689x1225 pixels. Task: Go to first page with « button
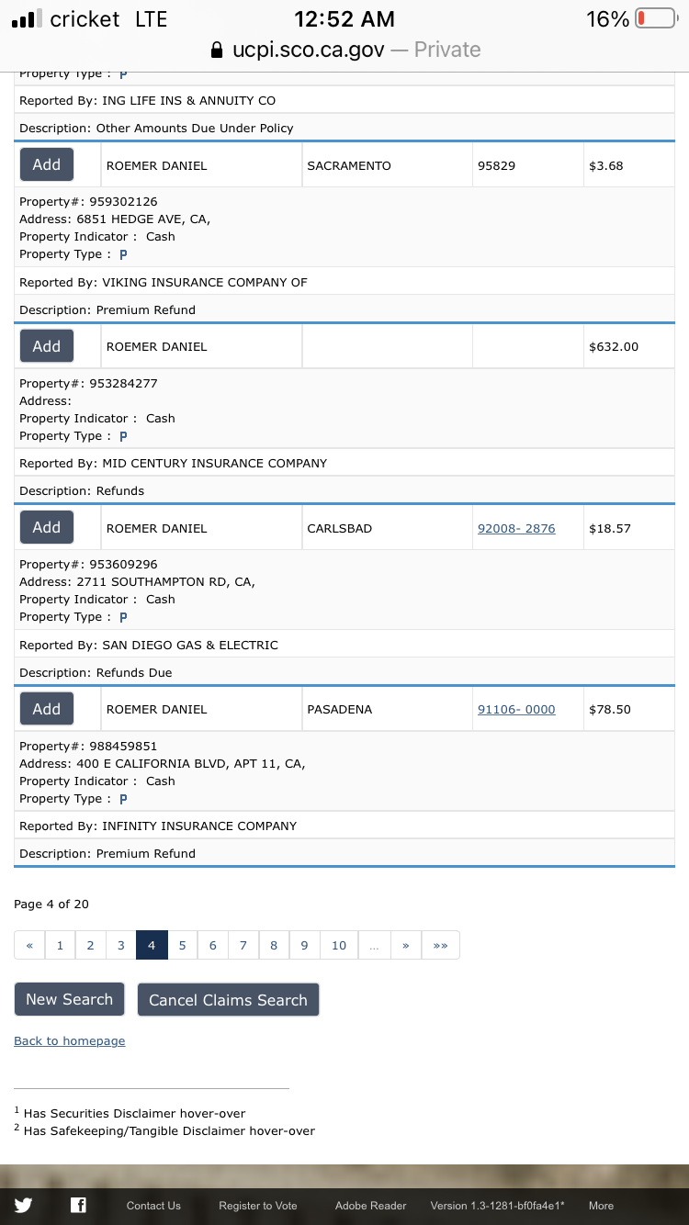coord(29,945)
